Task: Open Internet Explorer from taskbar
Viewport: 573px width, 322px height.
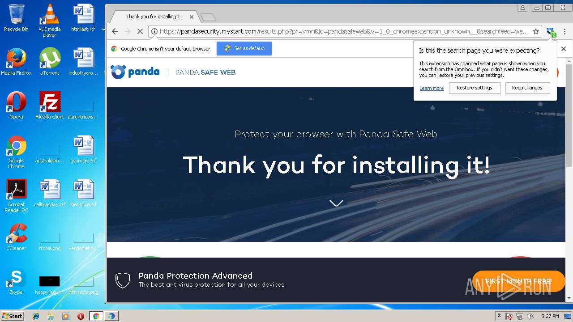Action: [36, 316]
